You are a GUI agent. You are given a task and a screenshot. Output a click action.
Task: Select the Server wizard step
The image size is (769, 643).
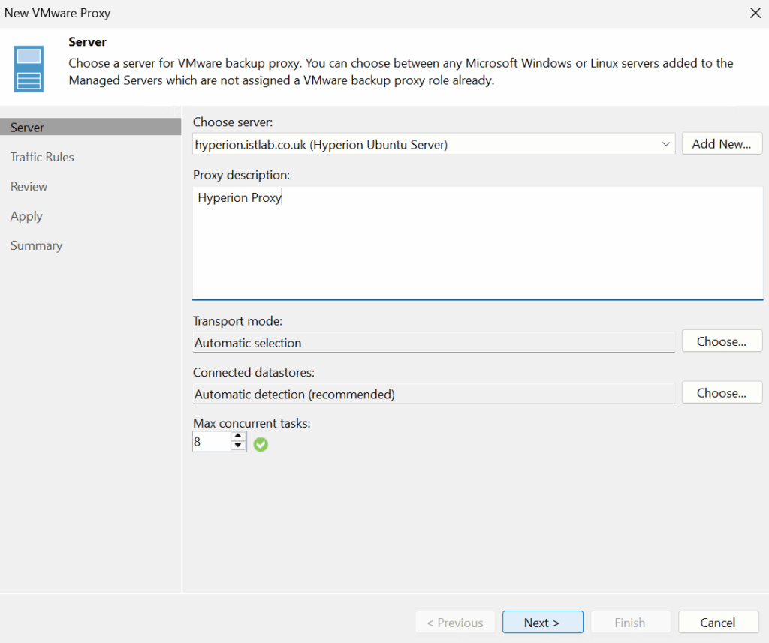point(90,128)
